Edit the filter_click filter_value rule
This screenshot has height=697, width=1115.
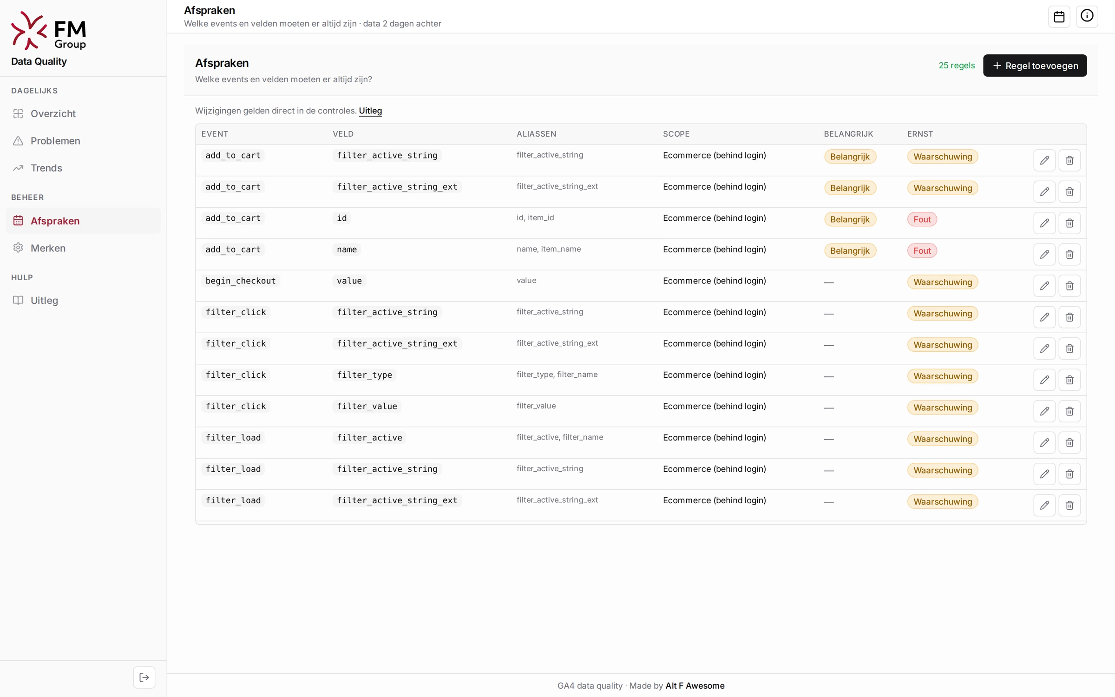point(1044,411)
